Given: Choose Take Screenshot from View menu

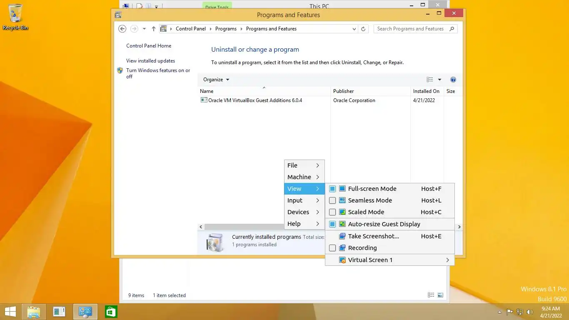Looking at the screenshot, I should 389,236.
